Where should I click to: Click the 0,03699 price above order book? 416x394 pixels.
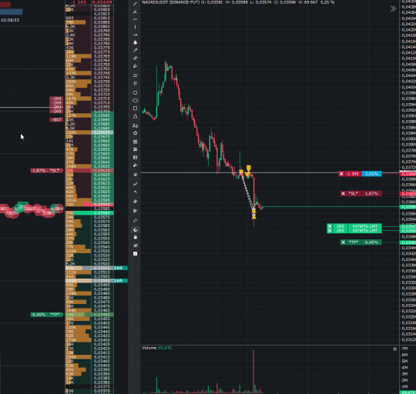(x=102, y=2)
